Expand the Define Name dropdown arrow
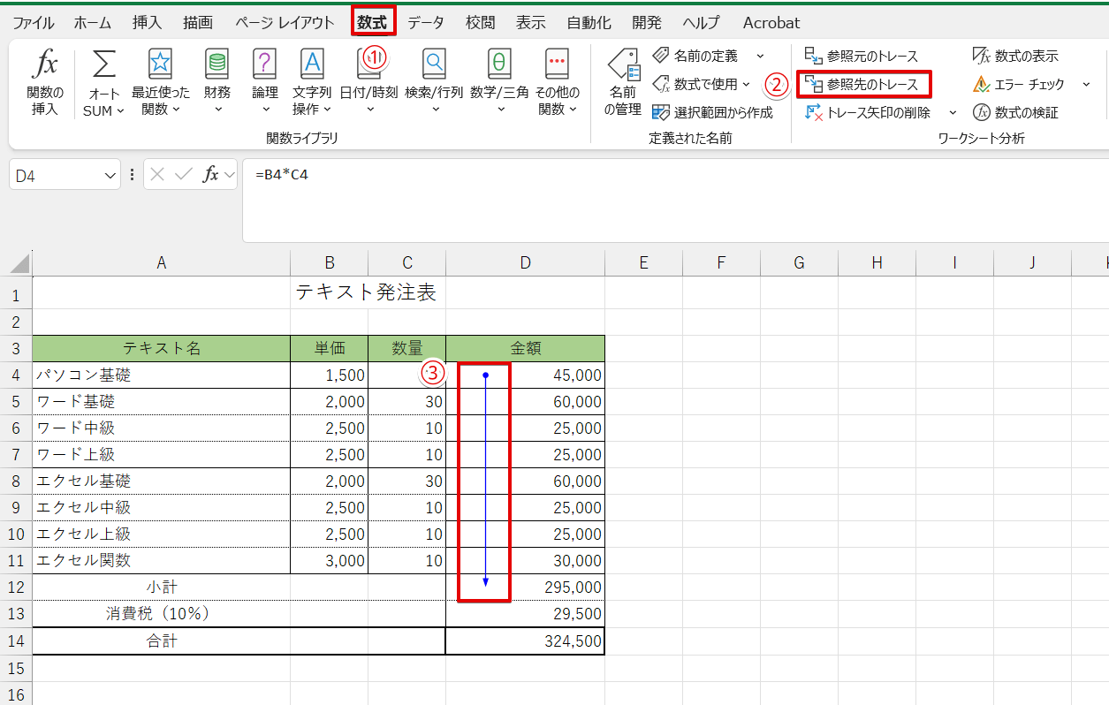The height and width of the screenshot is (705, 1109). 760,56
